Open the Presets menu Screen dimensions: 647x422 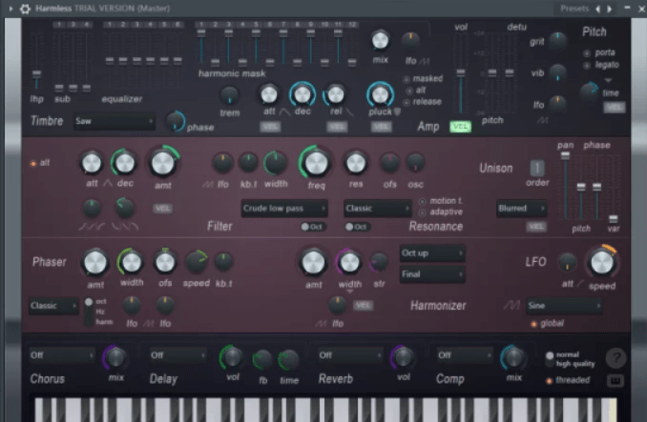click(x=574, y=9)
